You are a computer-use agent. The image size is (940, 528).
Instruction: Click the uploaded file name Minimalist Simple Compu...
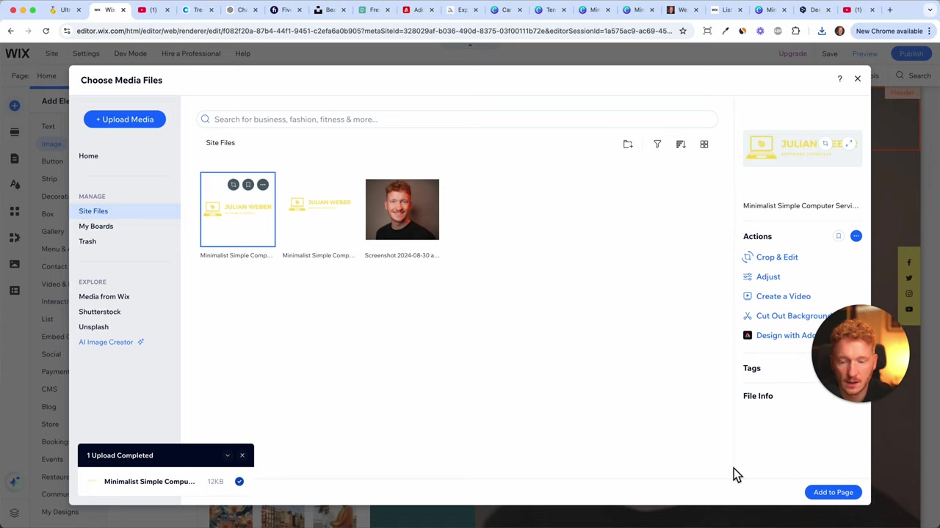click(x=149, y=482)
